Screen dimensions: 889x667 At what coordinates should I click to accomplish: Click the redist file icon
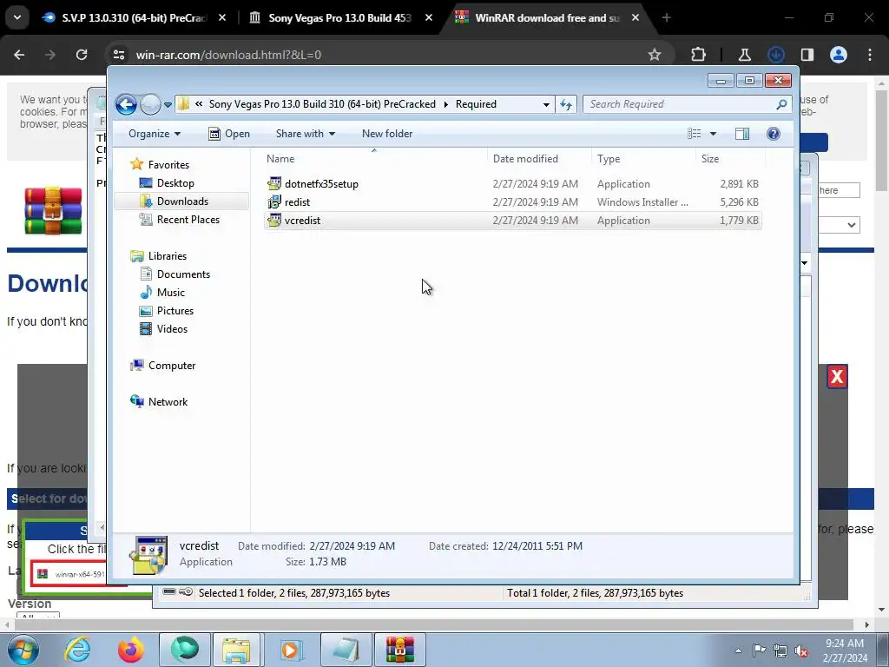click(274, 201)
